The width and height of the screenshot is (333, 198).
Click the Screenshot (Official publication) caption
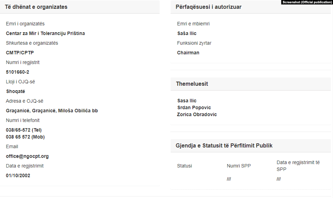click(307, 2)
